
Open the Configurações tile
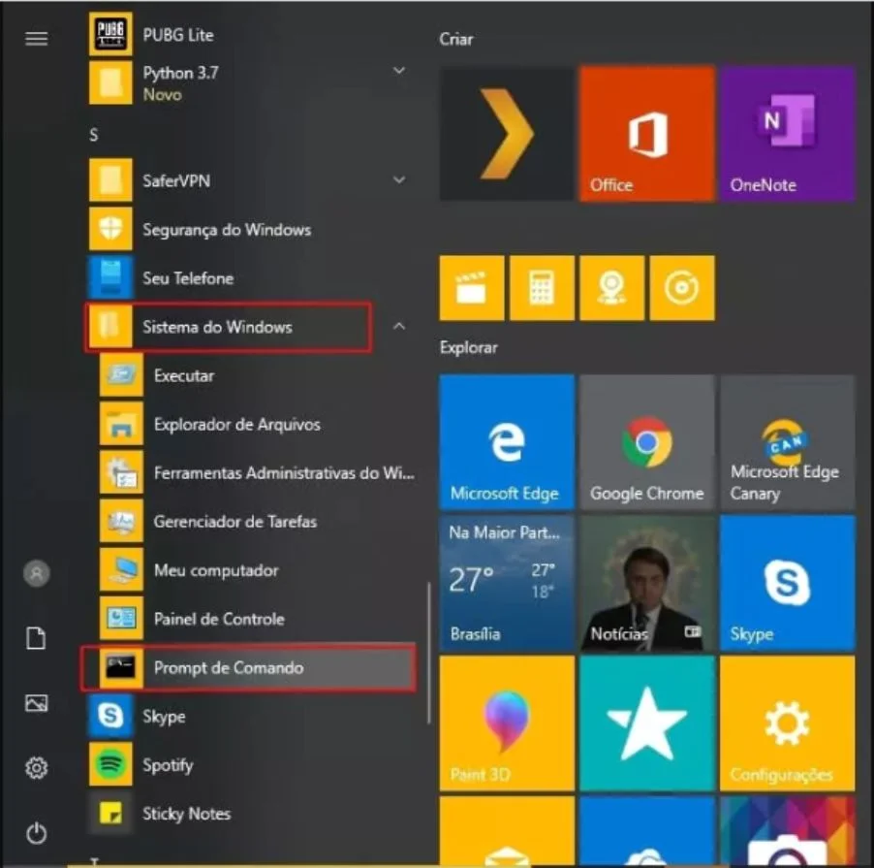tap(787, 723)
